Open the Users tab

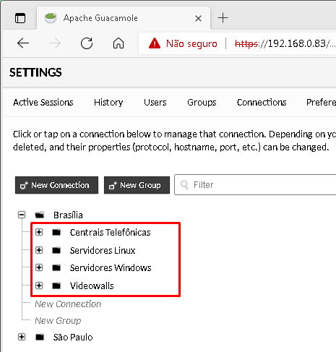[x=155, y=103]
